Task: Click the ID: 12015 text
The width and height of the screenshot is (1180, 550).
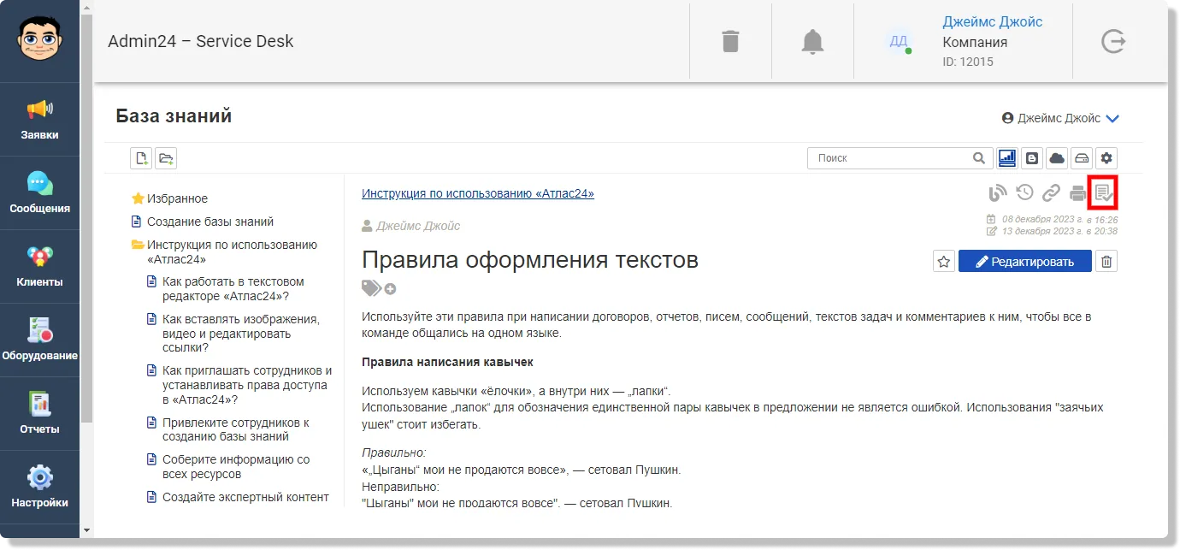Action: (968, 62)
